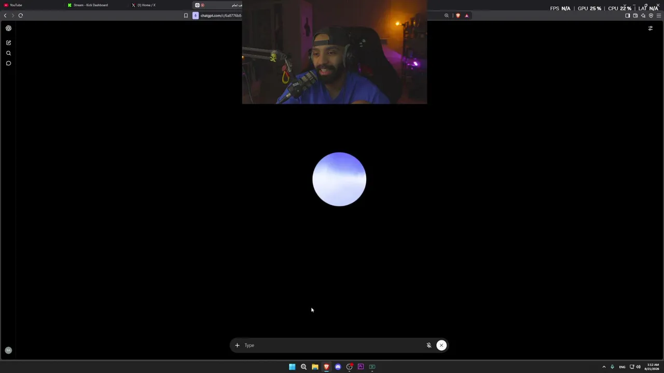Open Premiere Pro from the taskbar

coord(361,367)
